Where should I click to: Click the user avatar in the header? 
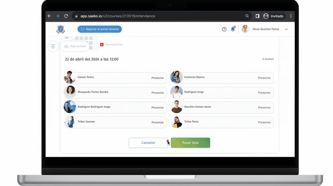point(245,29)
